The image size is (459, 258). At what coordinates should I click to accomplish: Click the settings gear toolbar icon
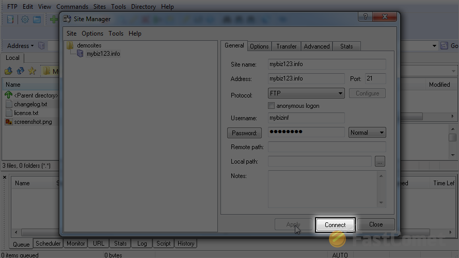pyautogui.click(x=24, y=20)
